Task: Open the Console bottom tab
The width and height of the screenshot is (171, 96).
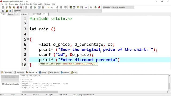Action: (65, 72)
